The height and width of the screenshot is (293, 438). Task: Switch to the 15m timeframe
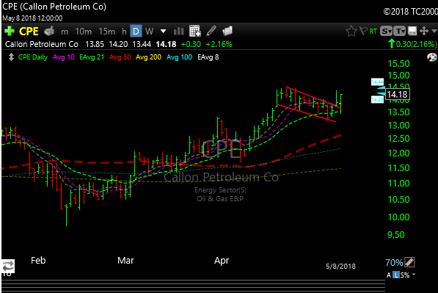point(106,32)
